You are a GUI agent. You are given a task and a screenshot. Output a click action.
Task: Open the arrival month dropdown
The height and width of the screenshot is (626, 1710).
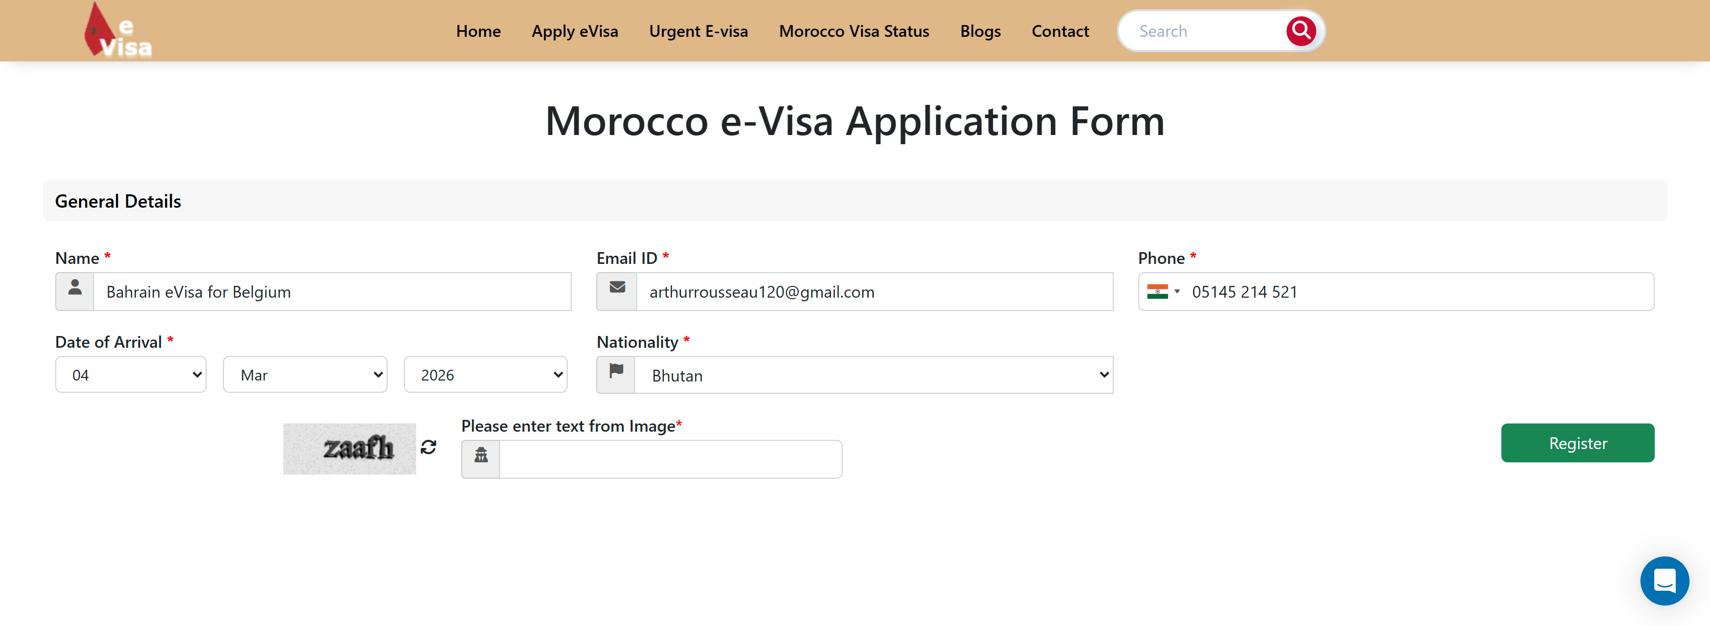[x=305, y=375]
